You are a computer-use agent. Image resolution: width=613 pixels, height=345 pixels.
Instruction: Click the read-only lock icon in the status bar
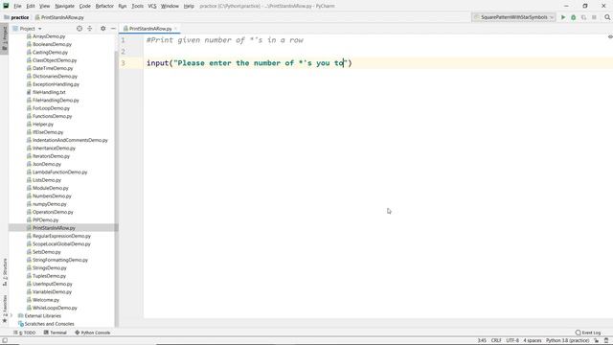tap(597, 340)
